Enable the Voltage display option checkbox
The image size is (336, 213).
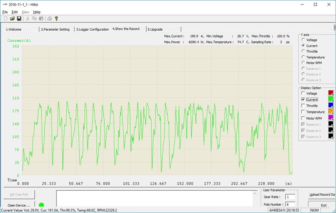(303, 93)
